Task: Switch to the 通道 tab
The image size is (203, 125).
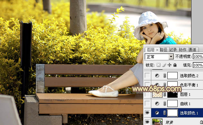Action: (192, 50)
